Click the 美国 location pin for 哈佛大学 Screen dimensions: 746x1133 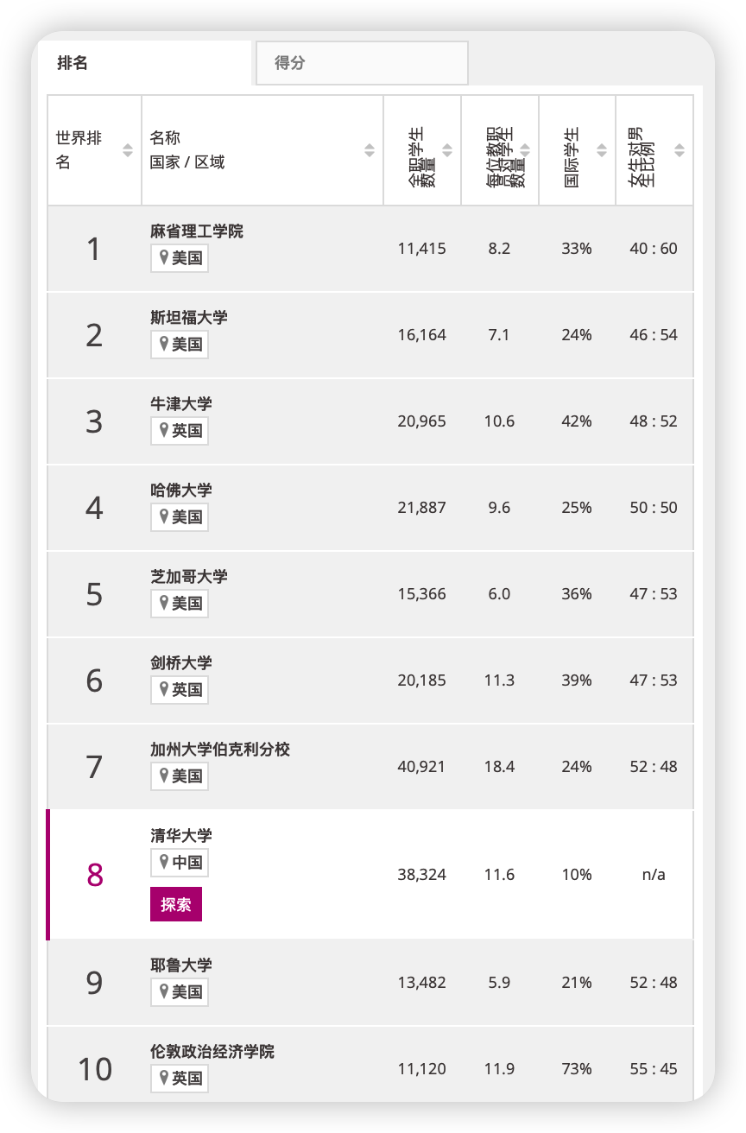pos(179,517)
